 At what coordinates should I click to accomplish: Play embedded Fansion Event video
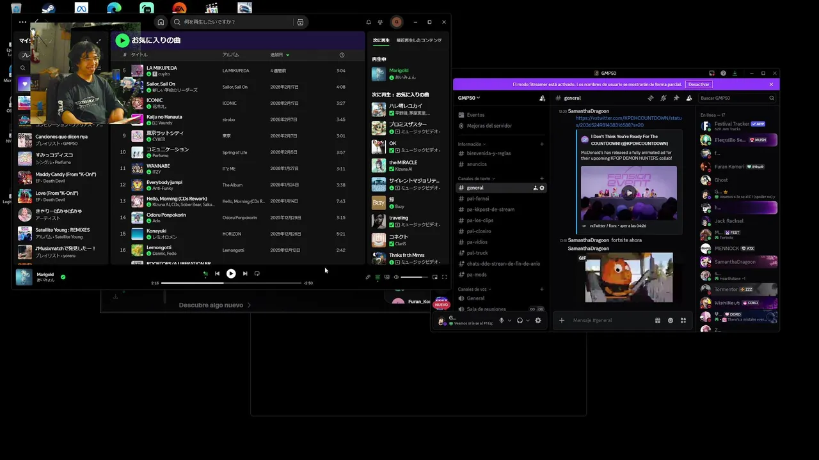pos(629,193)
